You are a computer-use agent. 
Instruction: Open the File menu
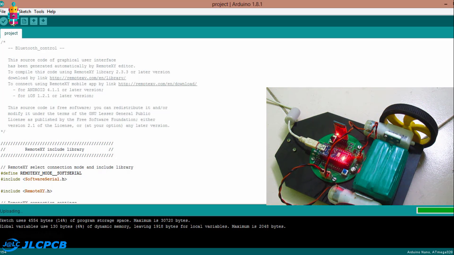click(3, 11)
